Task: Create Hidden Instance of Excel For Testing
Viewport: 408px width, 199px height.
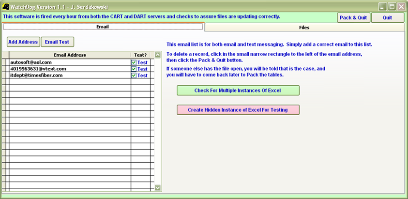Action: (x=238, y=110)
